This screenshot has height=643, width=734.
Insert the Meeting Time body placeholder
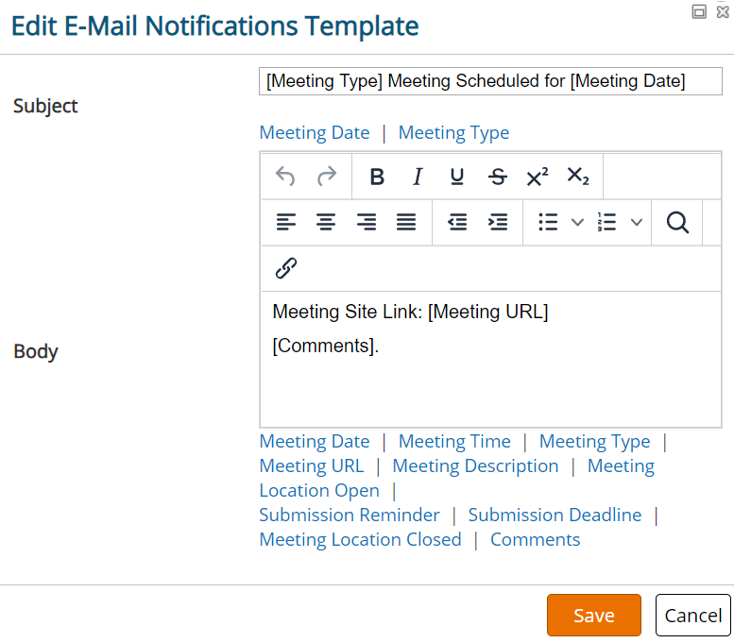(454, 441)
